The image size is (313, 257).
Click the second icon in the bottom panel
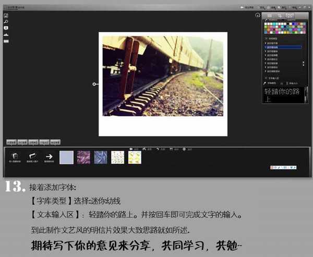pyautogui.click(x=32, y=156)
